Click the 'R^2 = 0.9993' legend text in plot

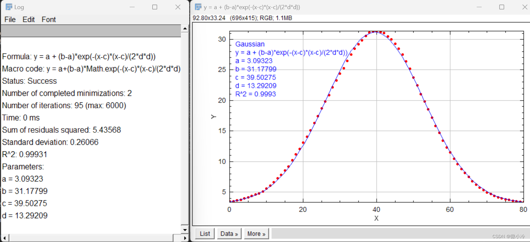[x=256, y=94]
